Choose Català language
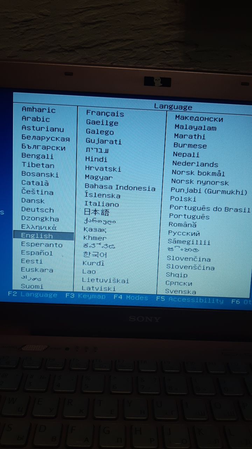Screen dimensions: 252x449 pos(35,183)
